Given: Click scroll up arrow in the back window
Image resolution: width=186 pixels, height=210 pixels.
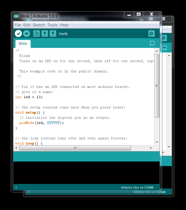Looking at the screenshot, I should pos(169,55).
